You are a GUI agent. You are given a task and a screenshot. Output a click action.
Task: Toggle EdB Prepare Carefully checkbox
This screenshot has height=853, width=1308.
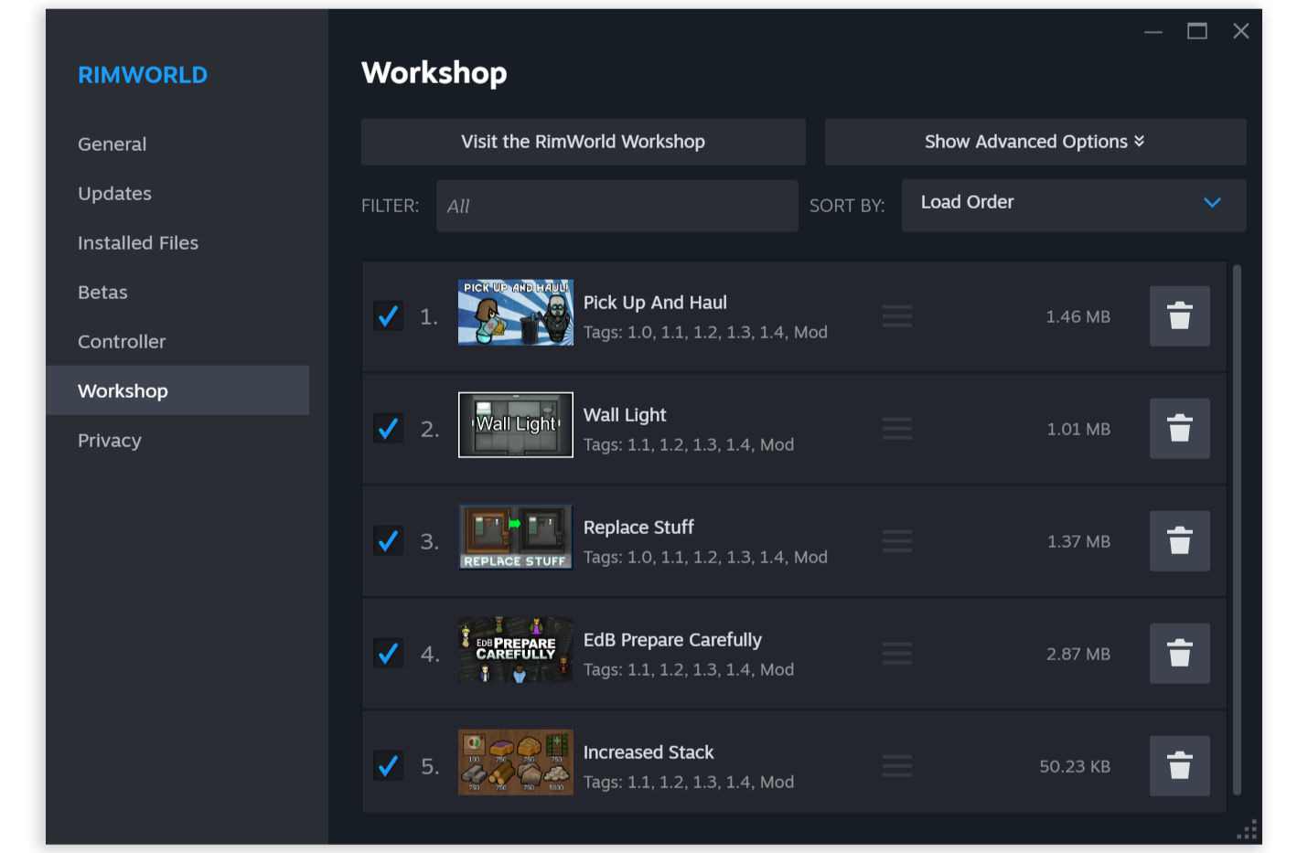(389, 654)
